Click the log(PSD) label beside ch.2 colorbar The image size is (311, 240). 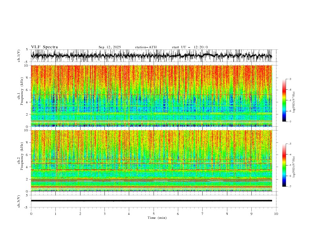pos(294,167)
